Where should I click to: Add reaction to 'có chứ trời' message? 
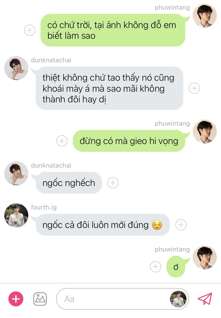pyautogui.click(x=30, y=30)
